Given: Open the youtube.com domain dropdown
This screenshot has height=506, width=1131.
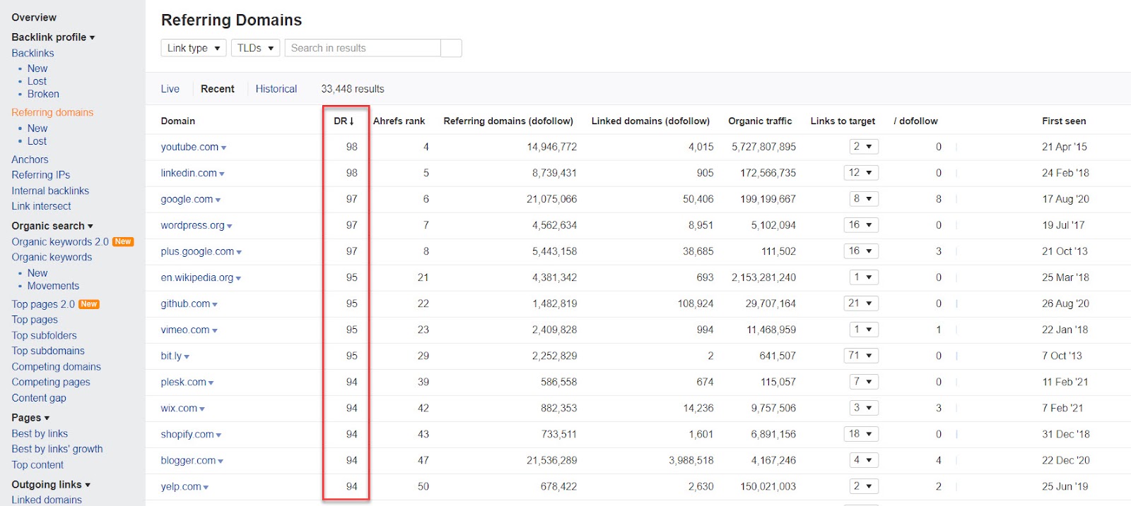Looking at the screenshot, I should click(223, 147).
